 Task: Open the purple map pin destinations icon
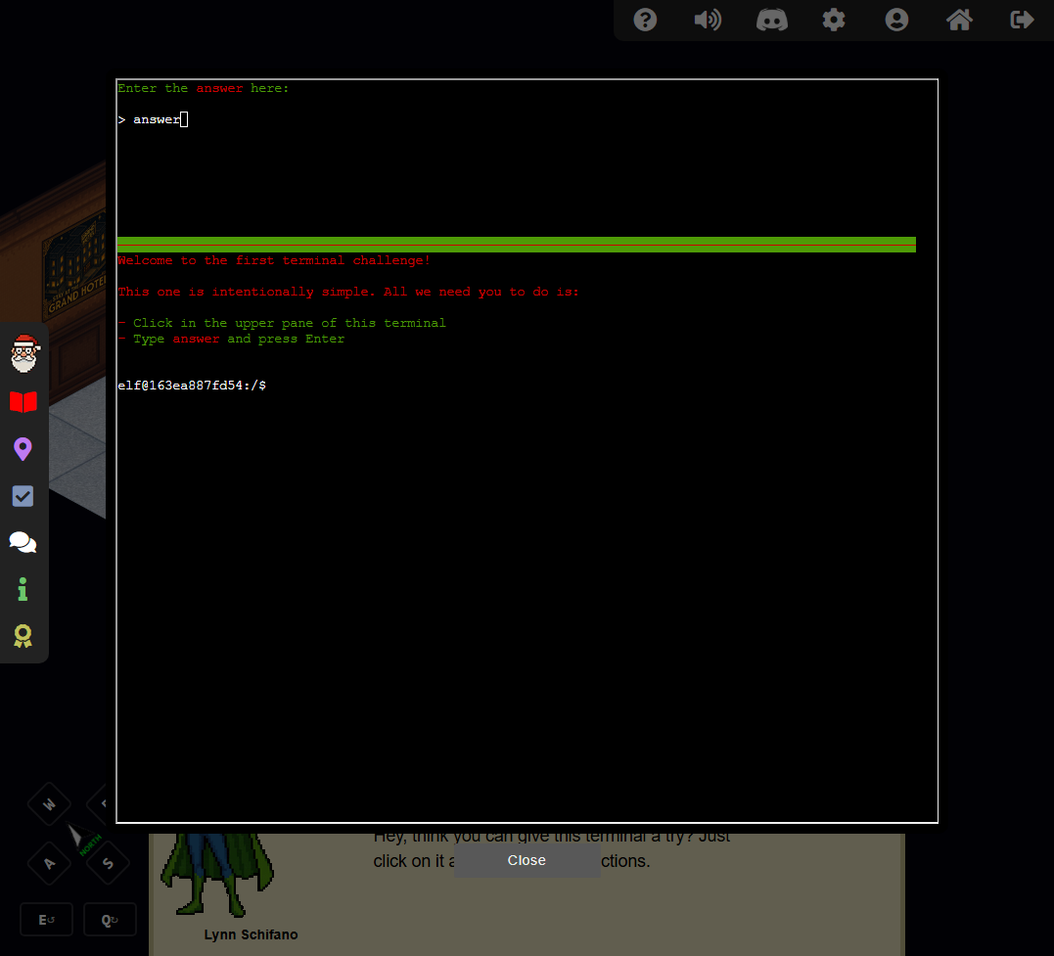click(x=23, y=449)
